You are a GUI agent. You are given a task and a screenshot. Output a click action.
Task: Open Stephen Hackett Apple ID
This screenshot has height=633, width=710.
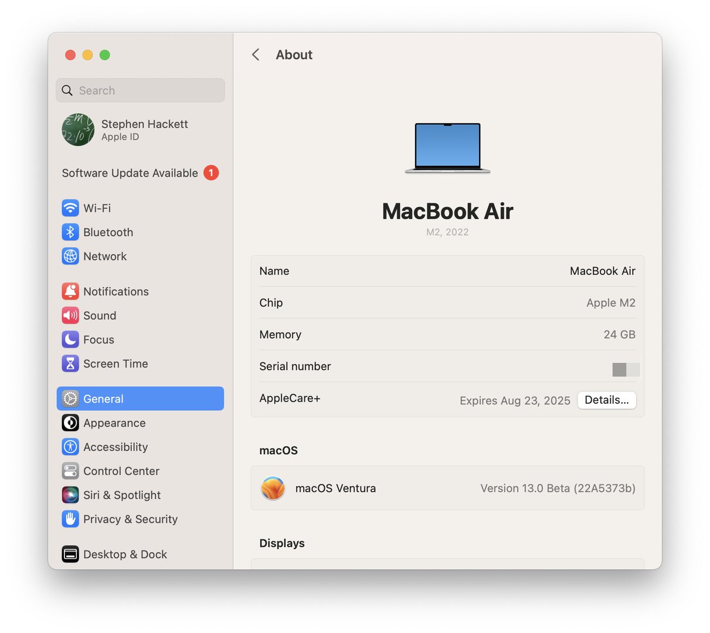[x=140, y=130]
